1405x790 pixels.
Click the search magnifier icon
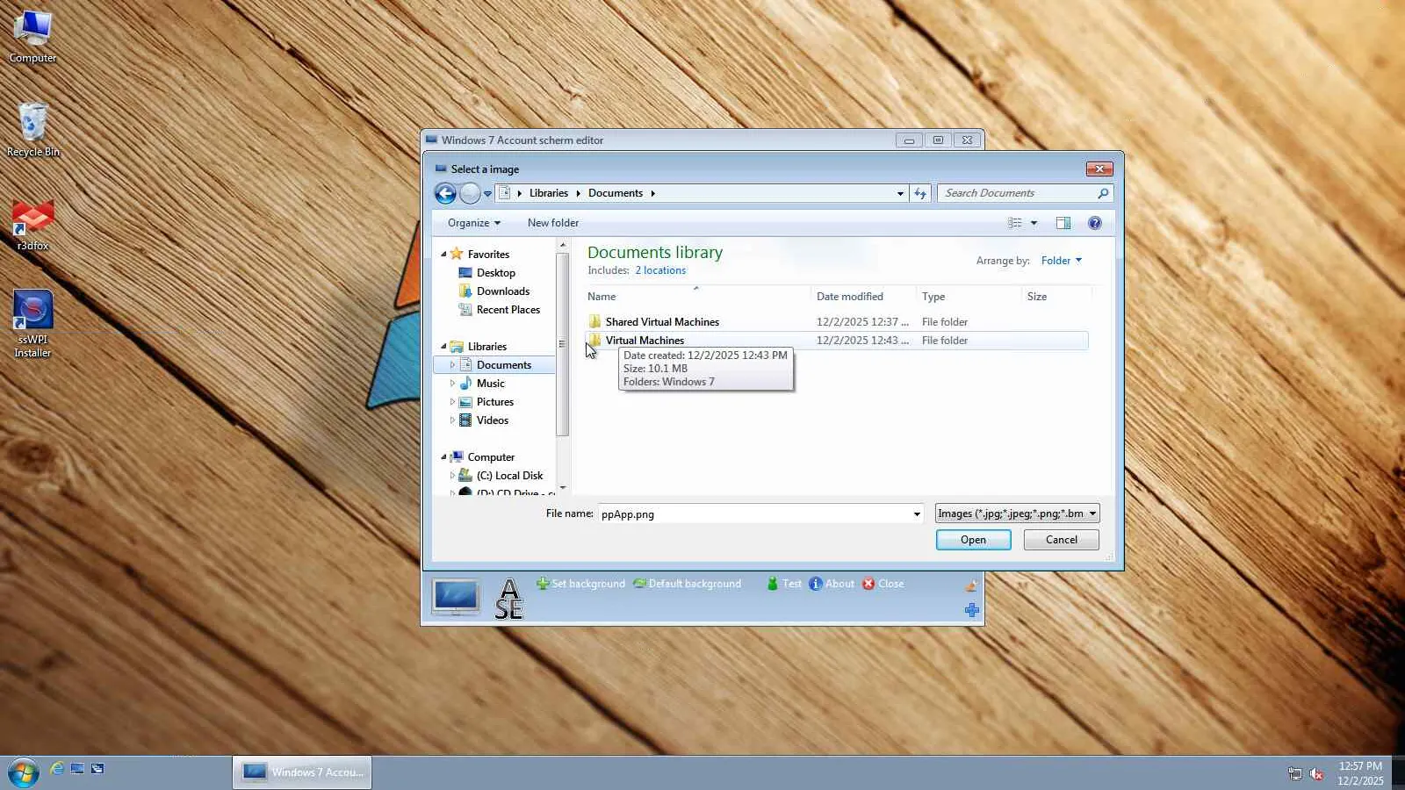pyautogui.click(x=1103, y=193)
